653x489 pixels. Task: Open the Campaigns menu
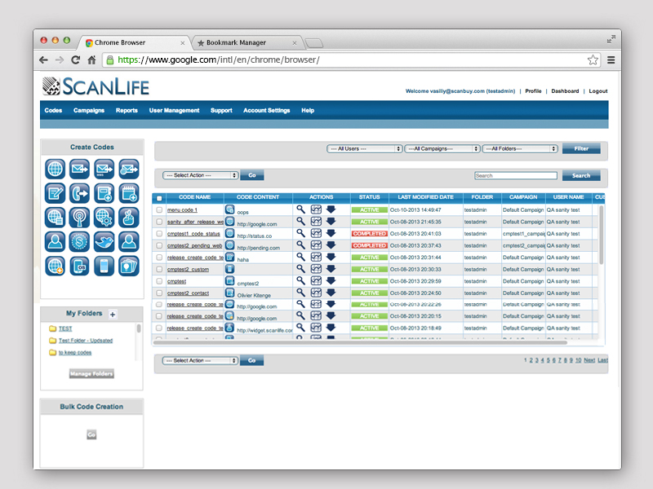[x=88, y=111]
